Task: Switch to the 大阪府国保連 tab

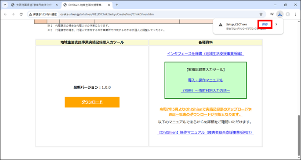Action: (35, 5)
